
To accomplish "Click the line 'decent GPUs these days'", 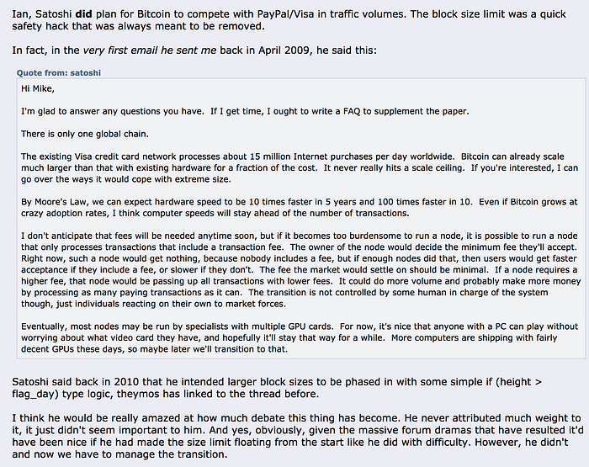I will coord(154,349).
